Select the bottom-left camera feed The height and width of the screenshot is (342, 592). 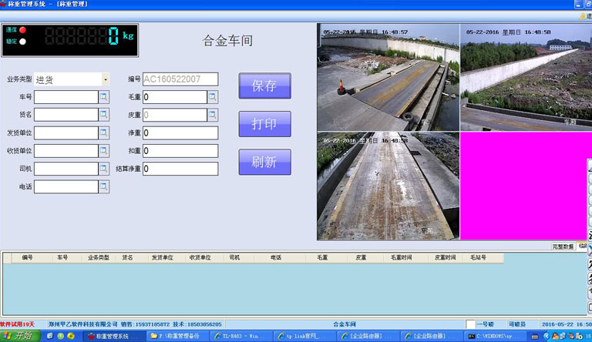tap(388, 186)
